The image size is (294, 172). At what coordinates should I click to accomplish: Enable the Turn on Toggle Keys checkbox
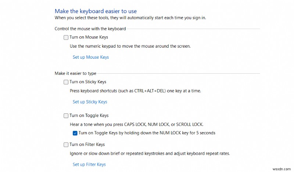click(66, 116)
